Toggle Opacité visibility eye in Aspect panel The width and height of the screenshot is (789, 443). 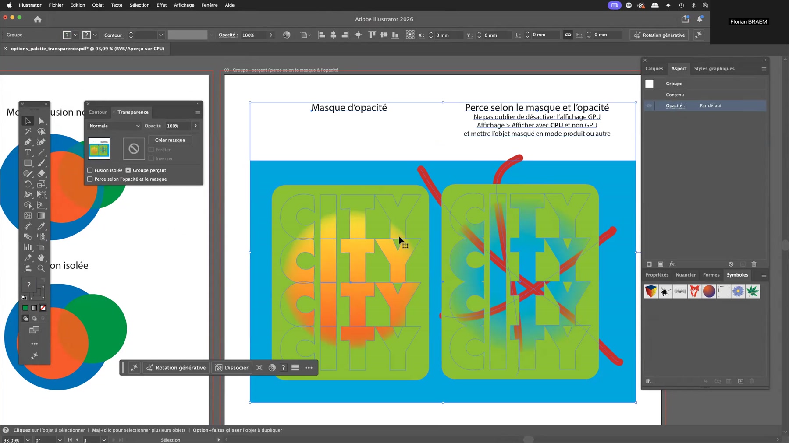pyautogui.click(x=649, y=105)
